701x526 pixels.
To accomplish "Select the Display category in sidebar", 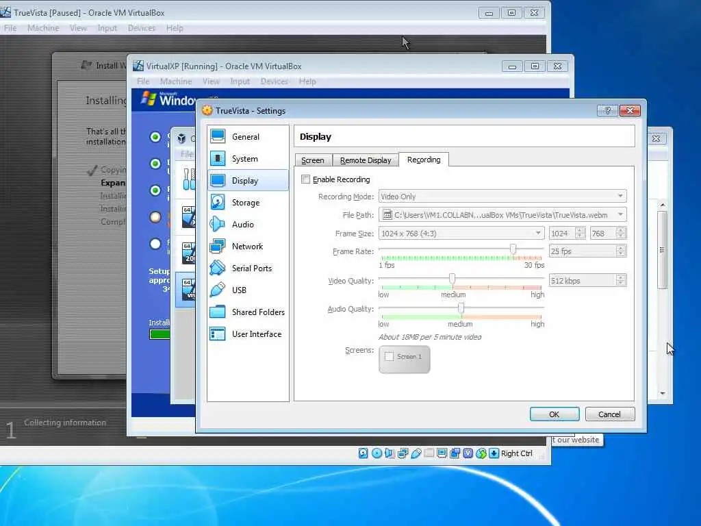I will pos(248,181).
